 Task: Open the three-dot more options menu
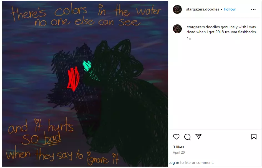point(253,9)
